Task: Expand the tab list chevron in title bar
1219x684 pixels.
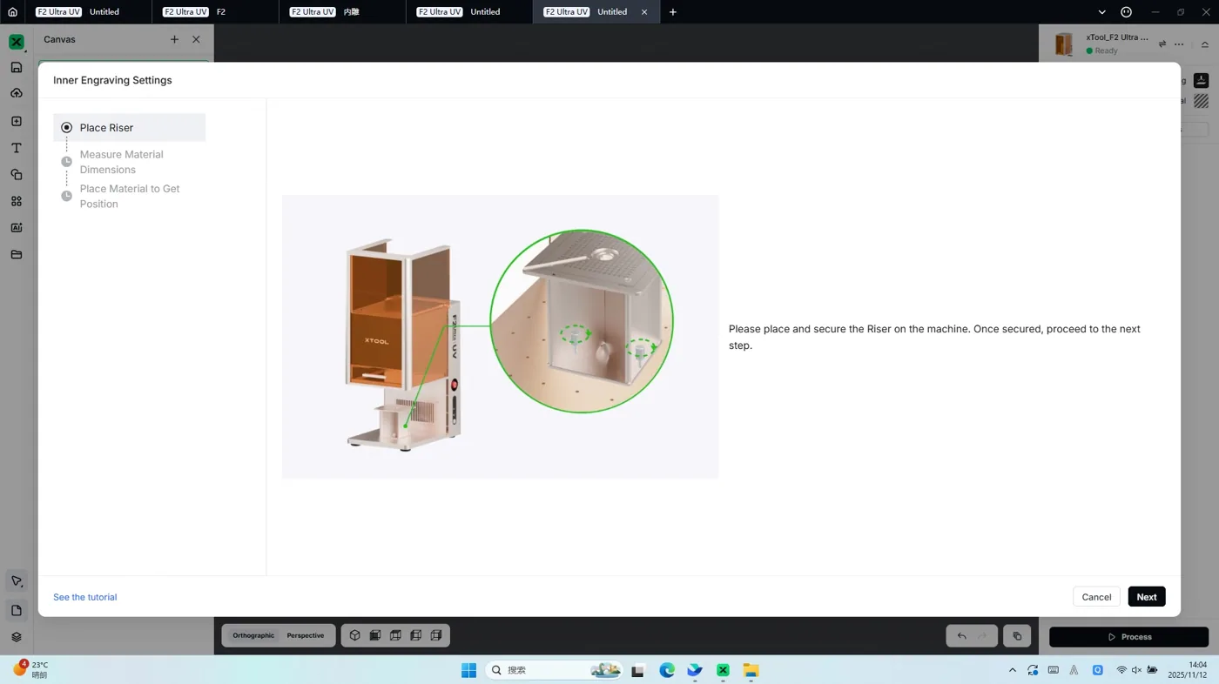Action: coord(1101,12)
